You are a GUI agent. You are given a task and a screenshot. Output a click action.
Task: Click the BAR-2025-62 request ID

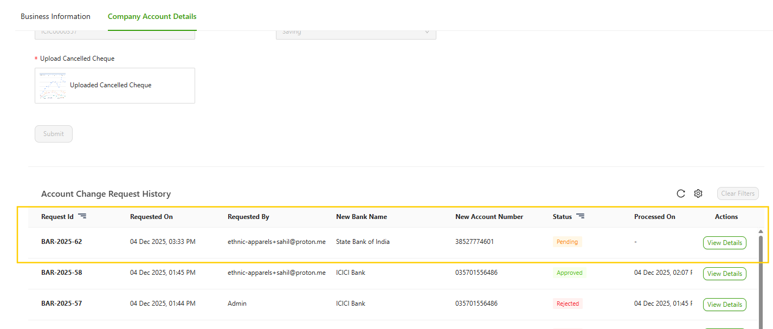(x=61, y=242)
